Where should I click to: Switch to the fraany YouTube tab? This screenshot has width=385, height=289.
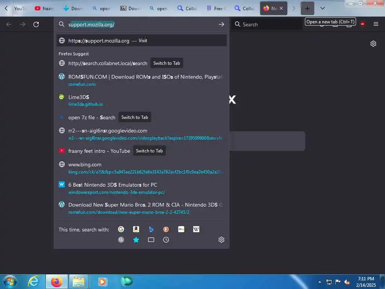coord(44,8)
